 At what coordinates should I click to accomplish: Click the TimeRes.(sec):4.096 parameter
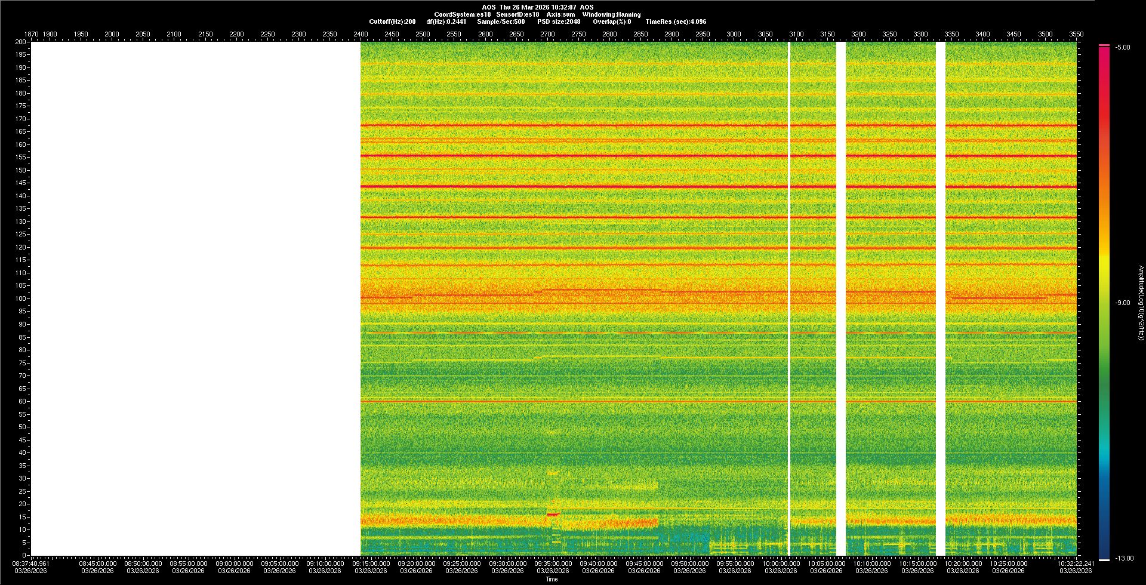coord(676,21)
